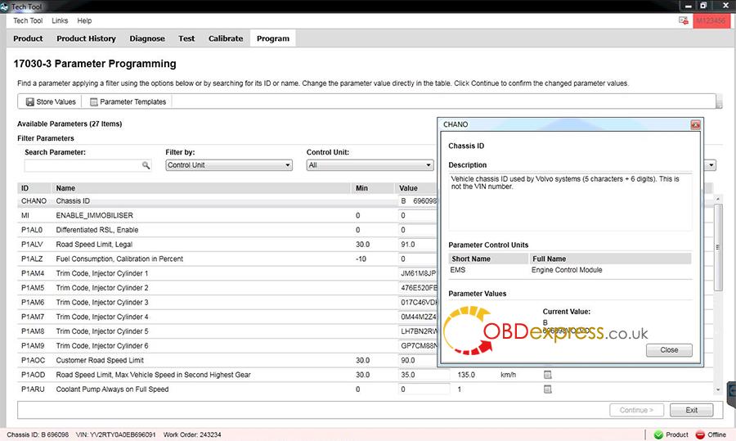Open details icon for P1ARU row
This screenshot has width=736, height=441.
549,389
